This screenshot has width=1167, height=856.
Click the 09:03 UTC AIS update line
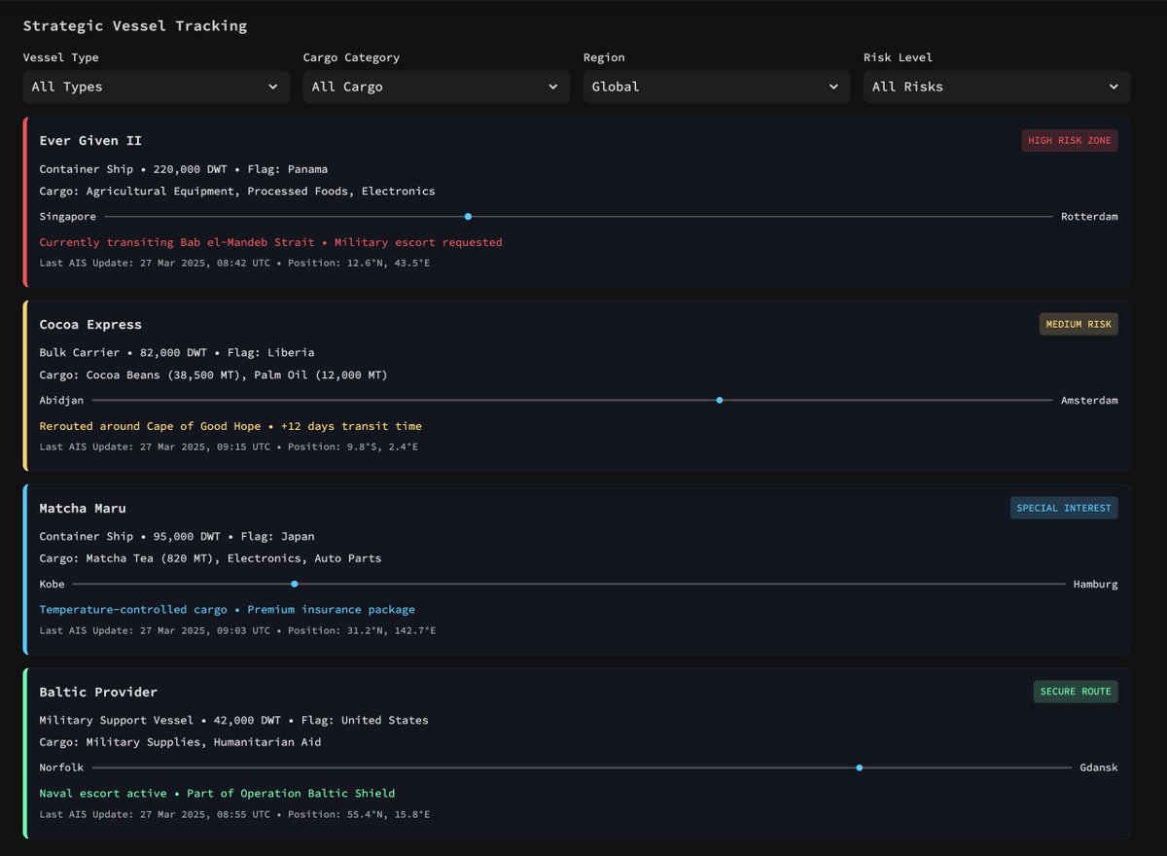(237, 630)
